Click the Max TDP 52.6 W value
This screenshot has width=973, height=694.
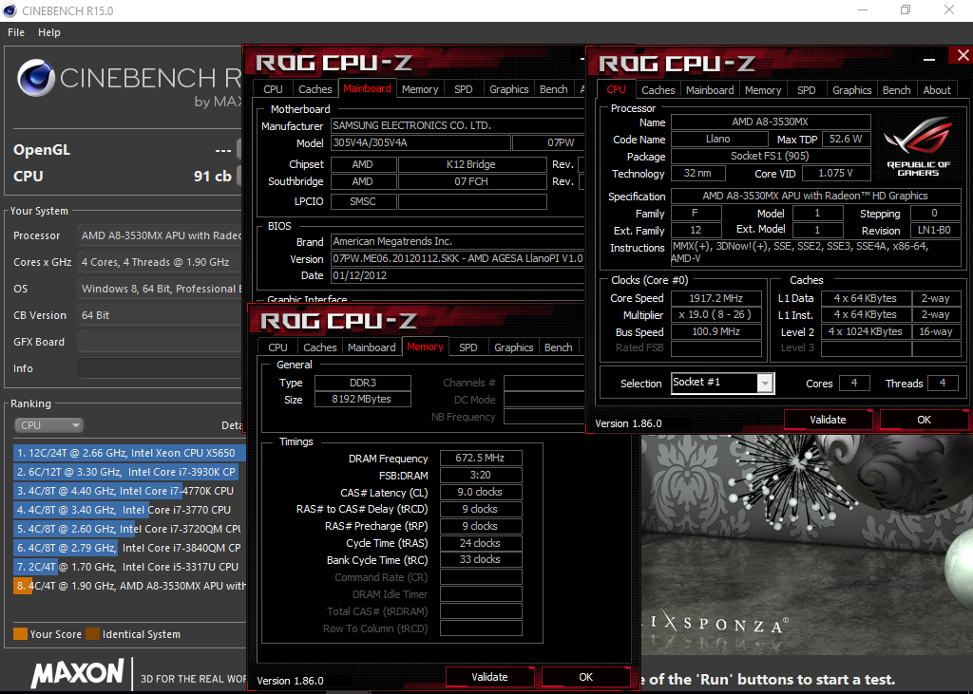(846, 139)
